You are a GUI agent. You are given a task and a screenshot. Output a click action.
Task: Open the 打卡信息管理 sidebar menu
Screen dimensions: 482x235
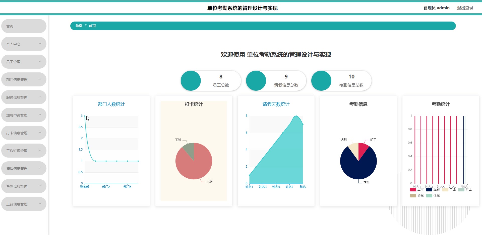tap(24, 133)
